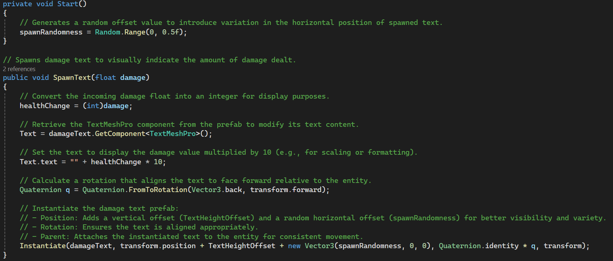Image resolution: width=613 pixels, height=261 pixels.
Task: Click the new keyword before Vector3
Action: tap(294, 246)
